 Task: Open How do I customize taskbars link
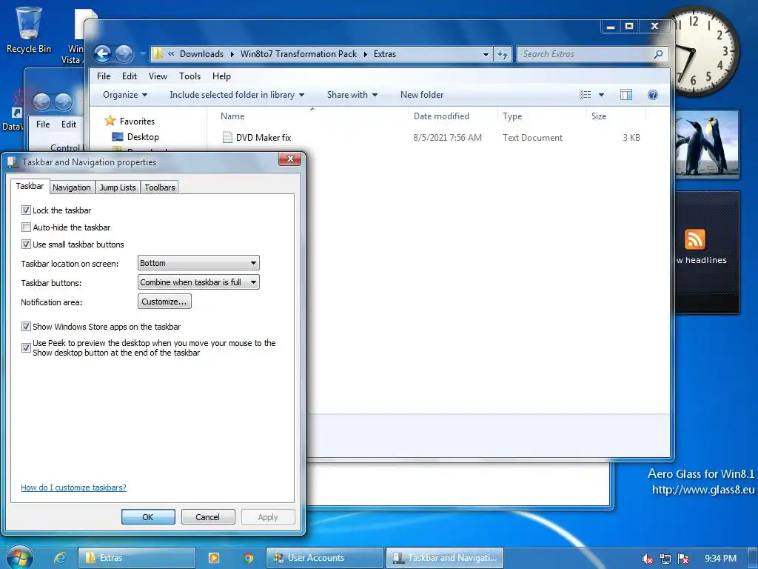point(73,488)
